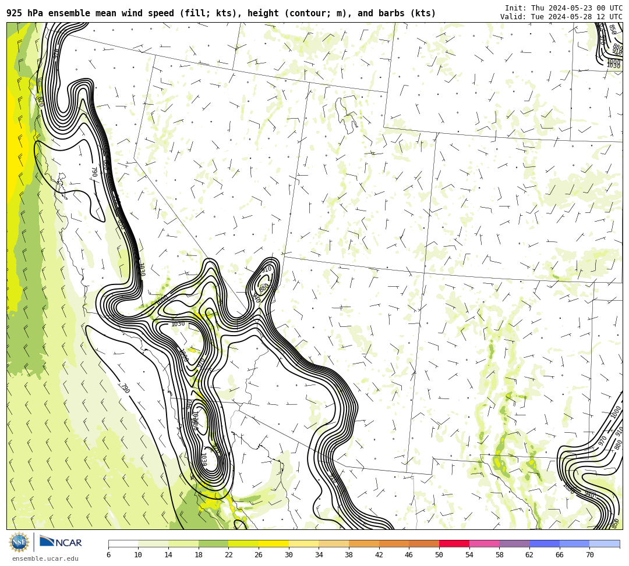Click the 790 contour label off Baja coast

tap(126, 388)
